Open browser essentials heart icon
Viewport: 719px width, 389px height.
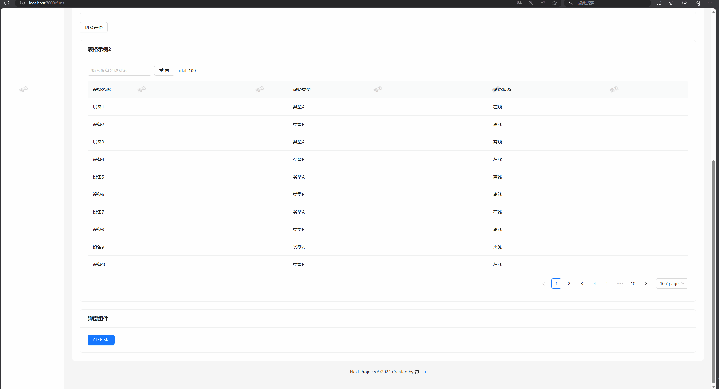(x=697, y=3)
